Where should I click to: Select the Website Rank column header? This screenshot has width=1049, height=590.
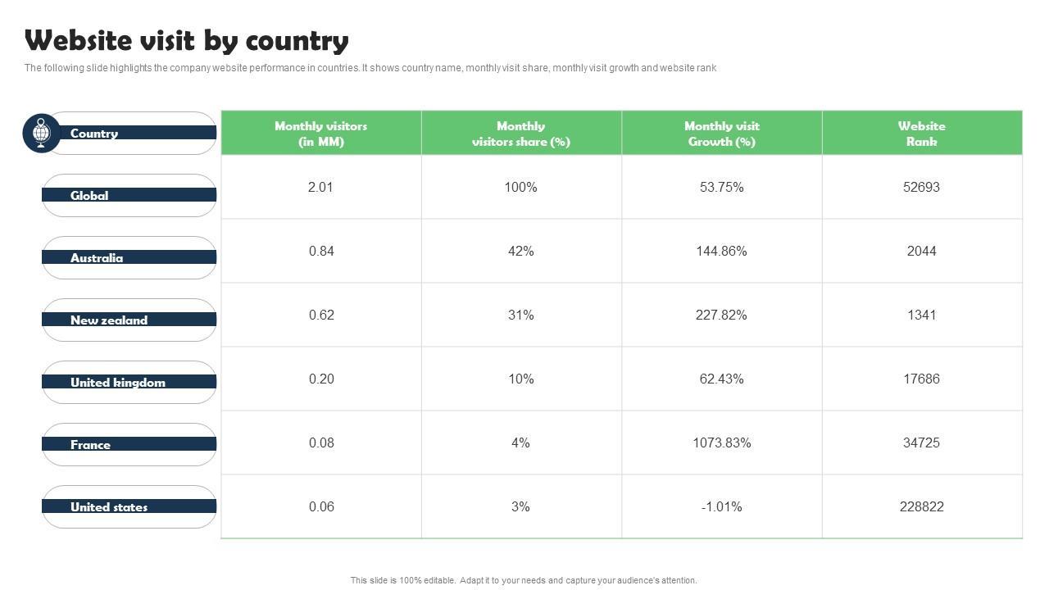921,134
